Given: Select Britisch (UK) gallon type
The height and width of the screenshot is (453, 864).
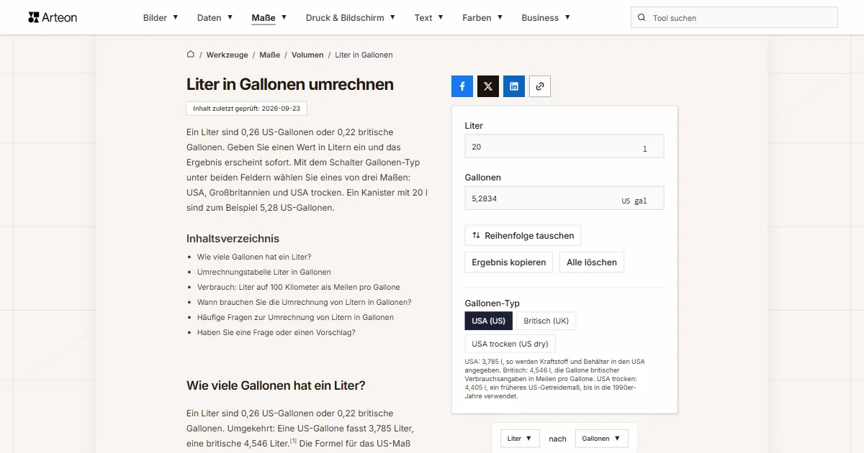Looking at the screenshot, I should click(x=546, y=321).
